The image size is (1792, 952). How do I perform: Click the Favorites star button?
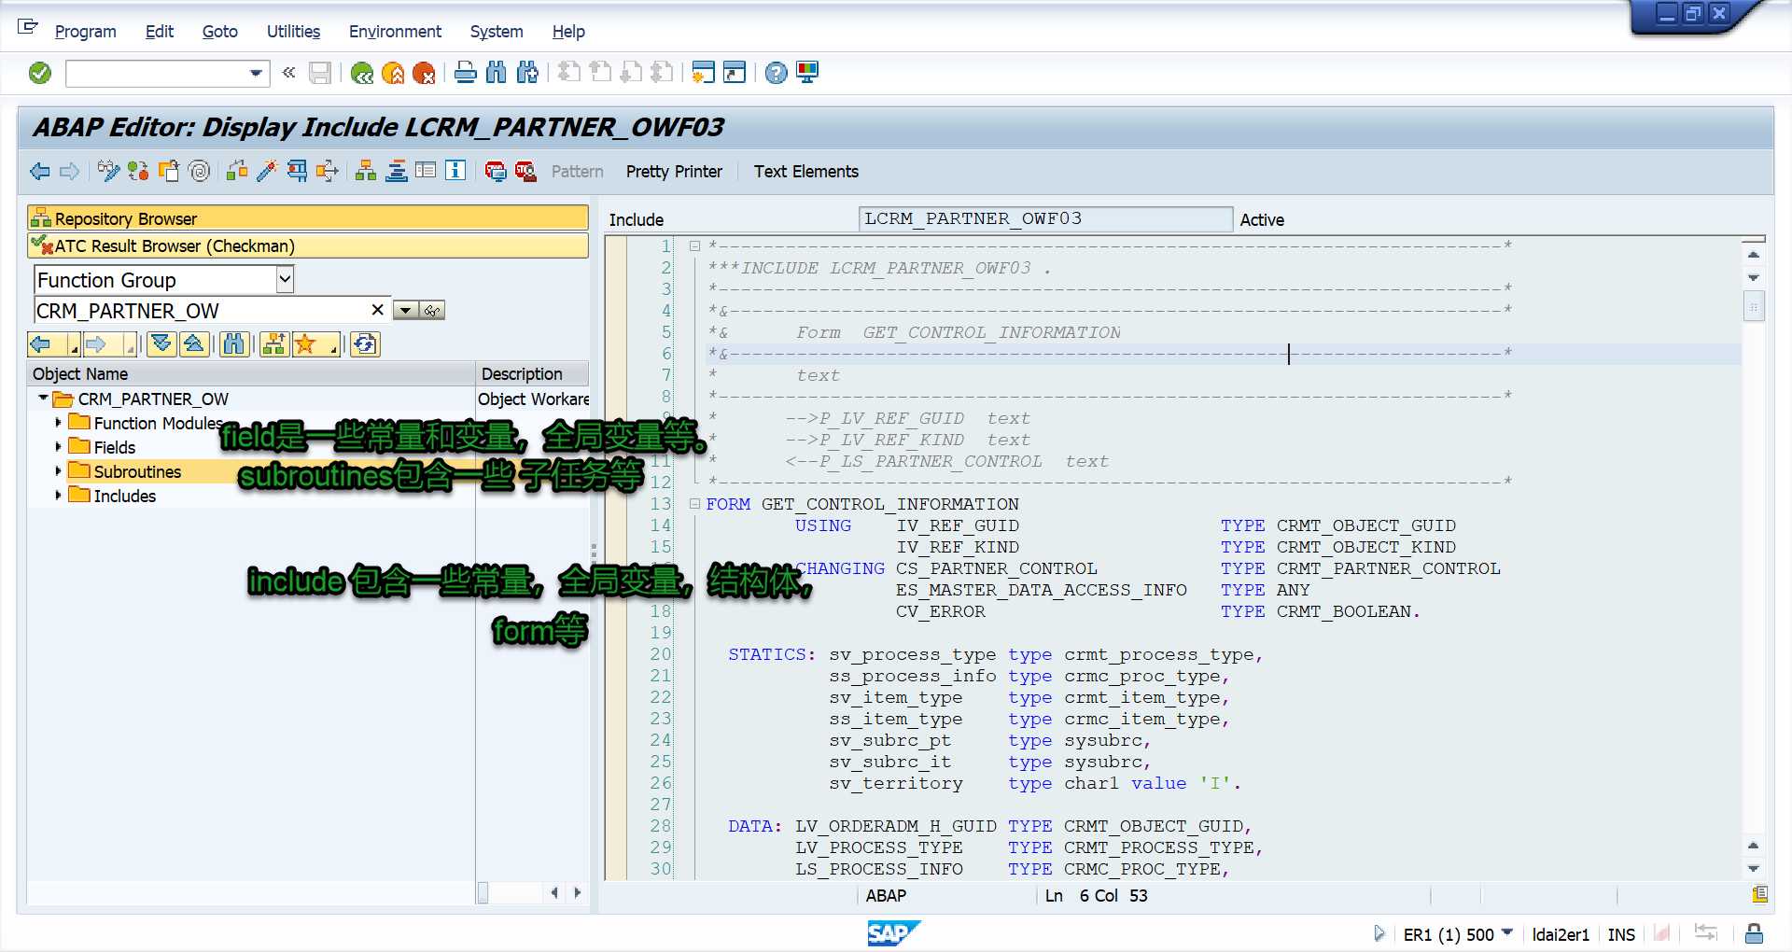[x=315, y=344]
